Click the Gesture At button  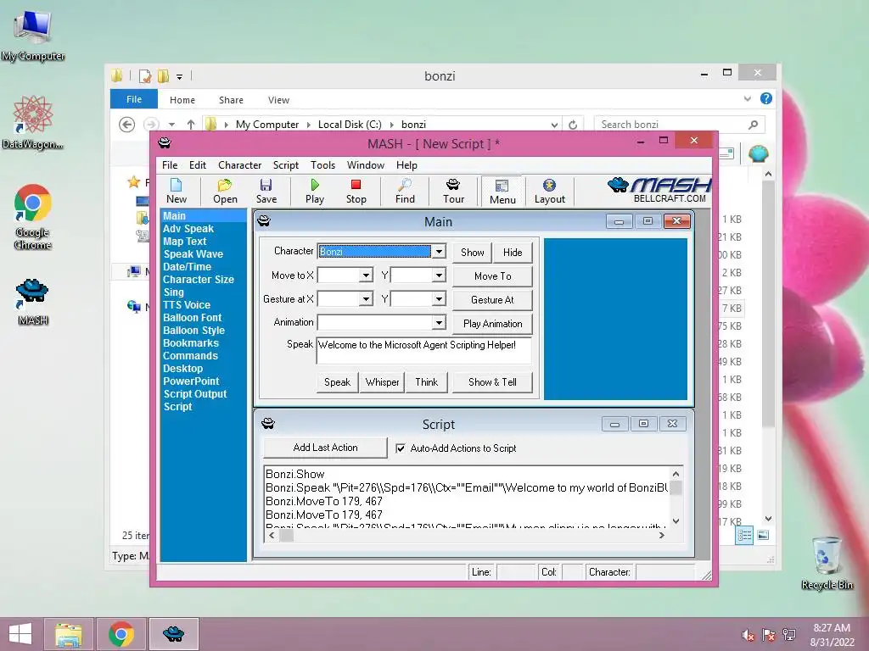[492, 300]
